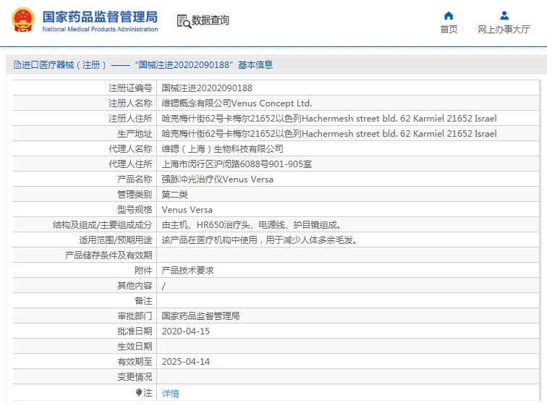Screen dimensions: 547x406
Task: Click the 产品储存条件及有效期 label
Action: 109,255
